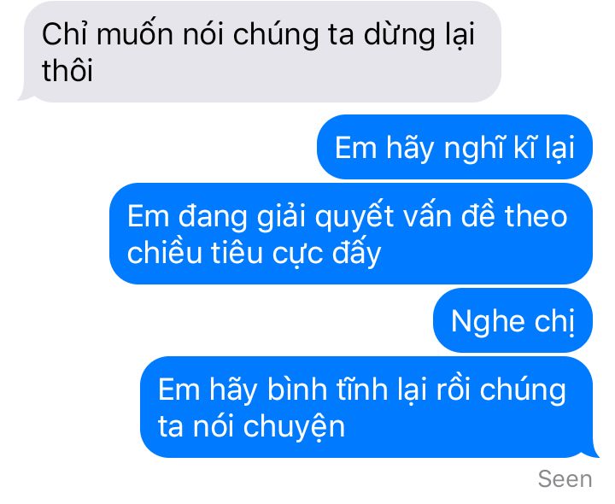Click the word "theo" in the long blue bubble
The image size is (615, 504).
pyautogui.click(x=536, y=216)
